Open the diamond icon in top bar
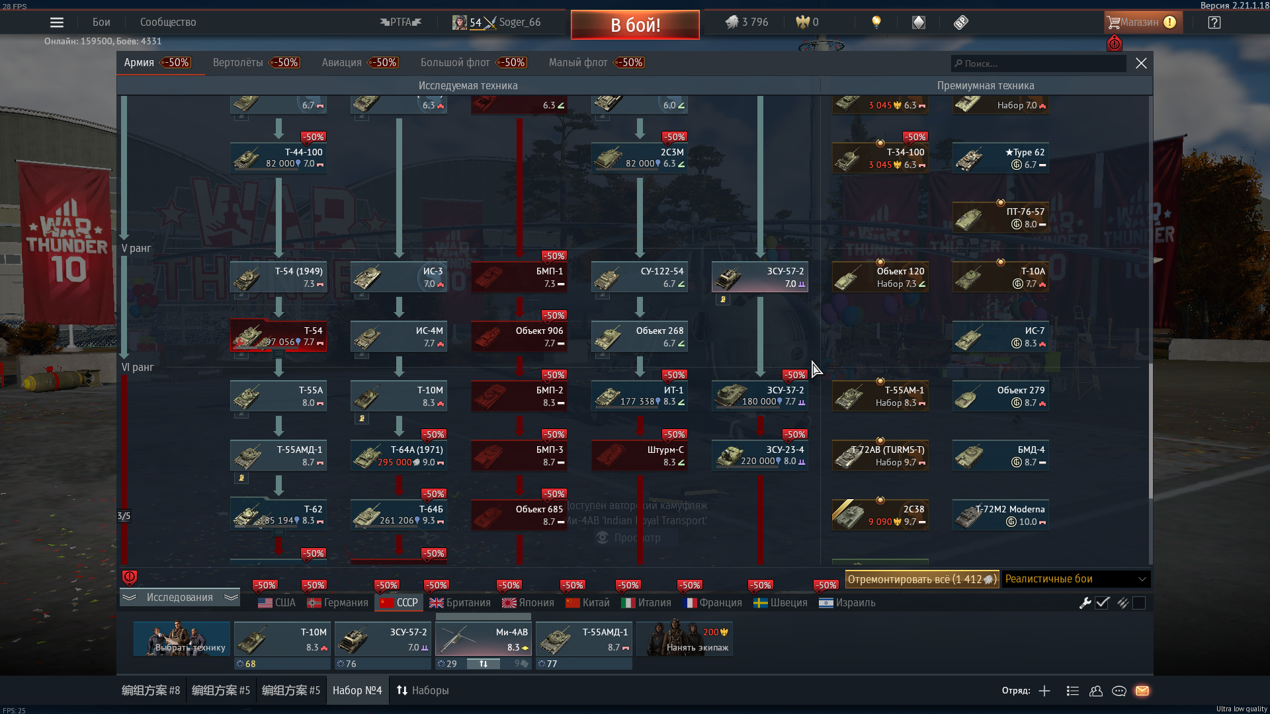 919,22
